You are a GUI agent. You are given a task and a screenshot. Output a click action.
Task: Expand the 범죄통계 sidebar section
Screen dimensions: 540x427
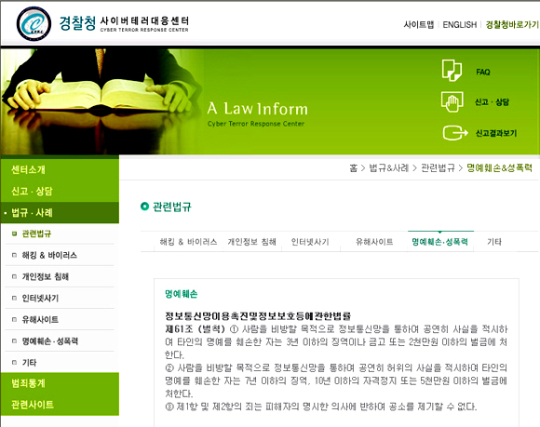28,383
